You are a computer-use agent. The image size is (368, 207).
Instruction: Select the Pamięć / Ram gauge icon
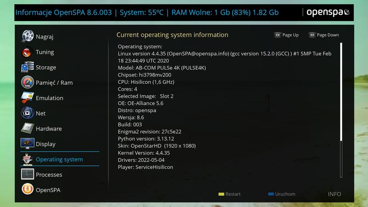click(x=28, y=82)
